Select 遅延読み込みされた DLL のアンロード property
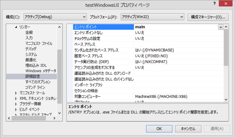Screen dimensions: 235x138 [103, 73]
